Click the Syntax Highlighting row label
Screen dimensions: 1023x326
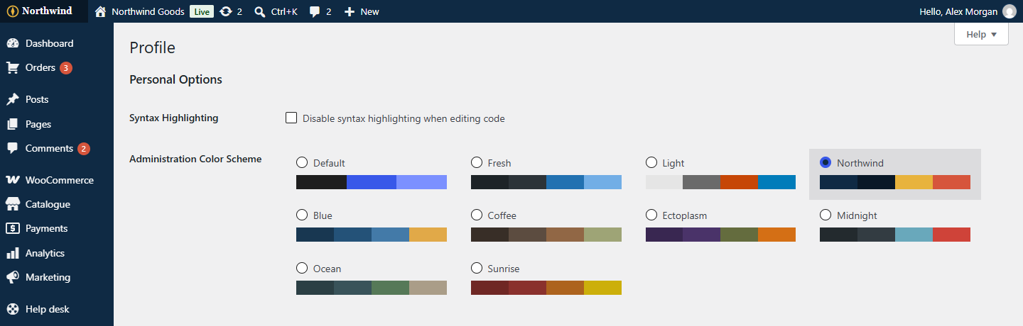coord(173,118)
